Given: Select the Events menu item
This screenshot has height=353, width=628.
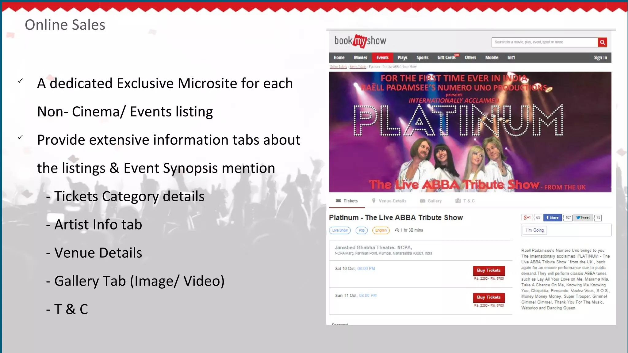Looking at the screenshot, I should click(382, 58).
